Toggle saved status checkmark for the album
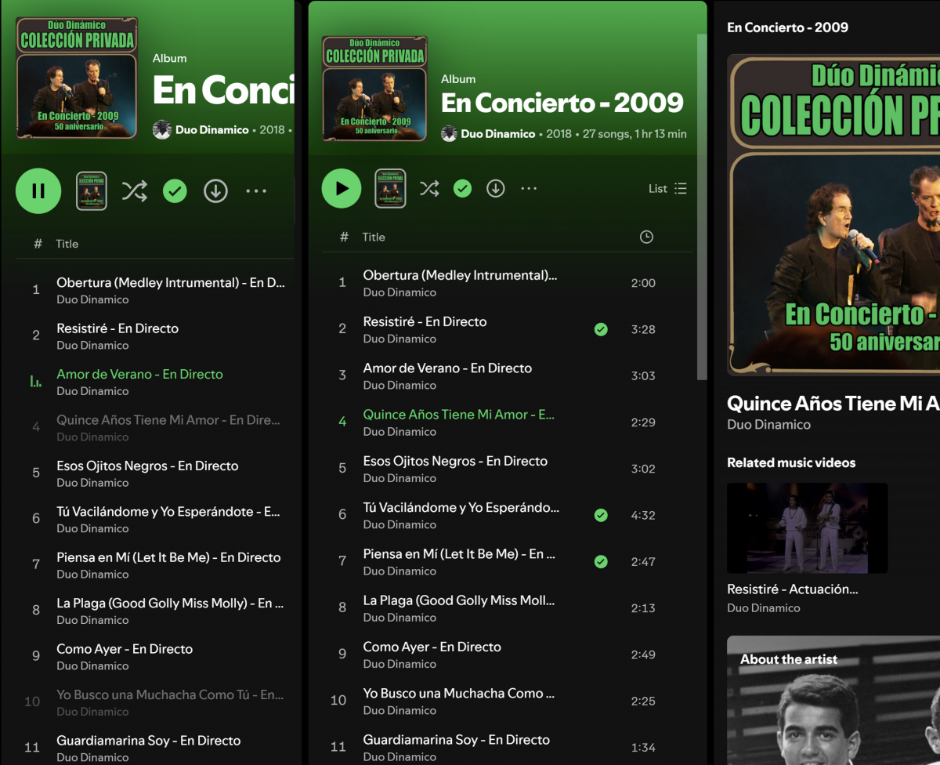The width and height of the screenshot is (940, 765). click(x=462, y=188)
